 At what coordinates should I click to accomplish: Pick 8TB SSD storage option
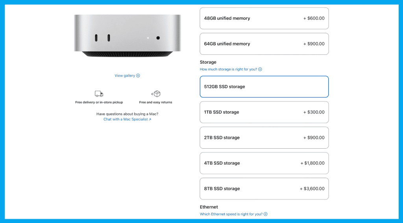[264, 189]
